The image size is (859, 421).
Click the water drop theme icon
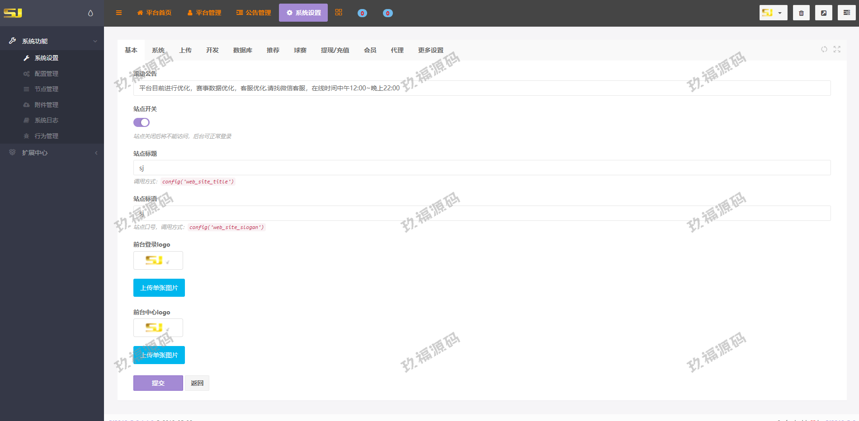coord(90,13)
